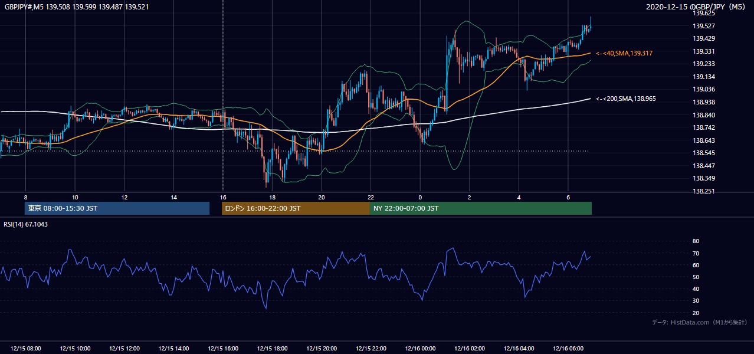Click the 200 SMA label showing 138.965
The width and height of the screenshot is (754, 354).
point(625,99)
